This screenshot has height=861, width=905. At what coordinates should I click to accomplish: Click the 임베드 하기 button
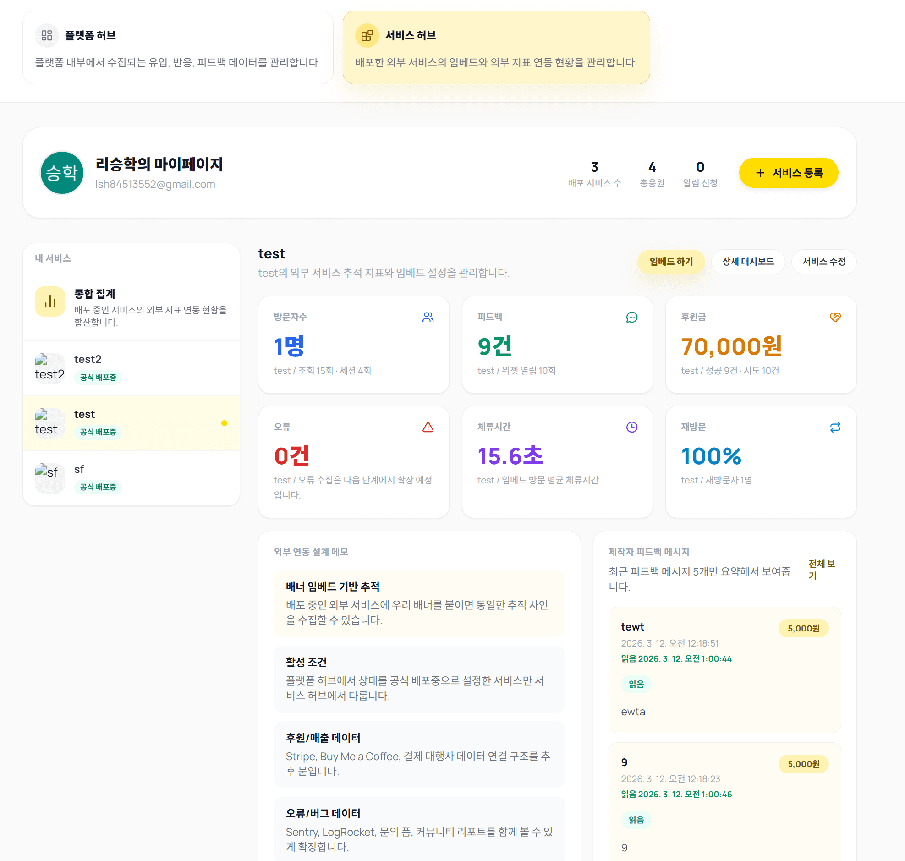pos(670,262)
